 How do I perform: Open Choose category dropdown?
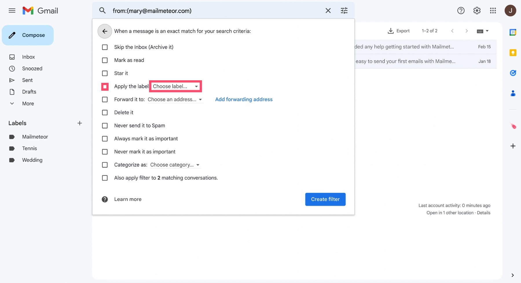[x=175, y=165]
